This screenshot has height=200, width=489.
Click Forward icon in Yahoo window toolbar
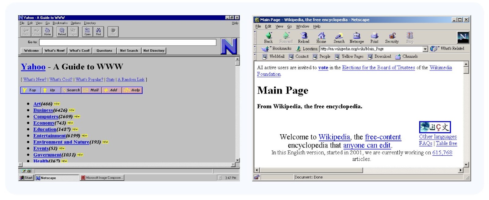click(x=36, y=31)
